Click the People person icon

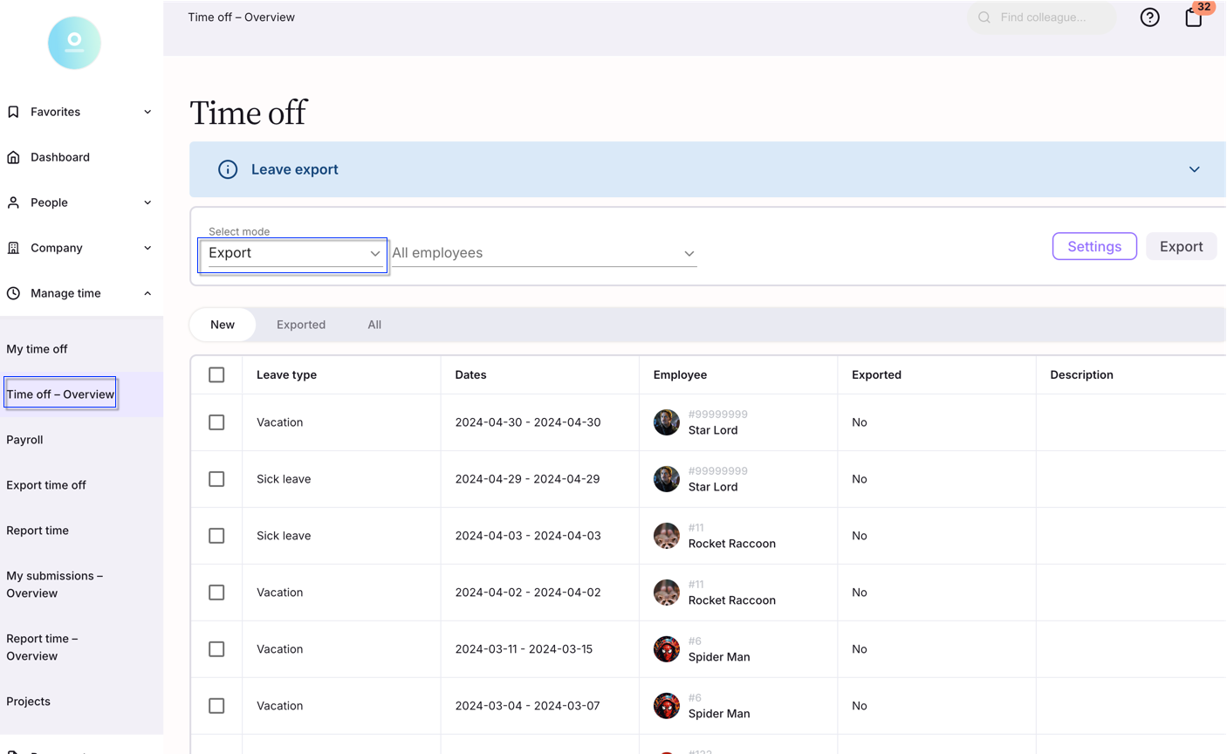click(13, 202)
